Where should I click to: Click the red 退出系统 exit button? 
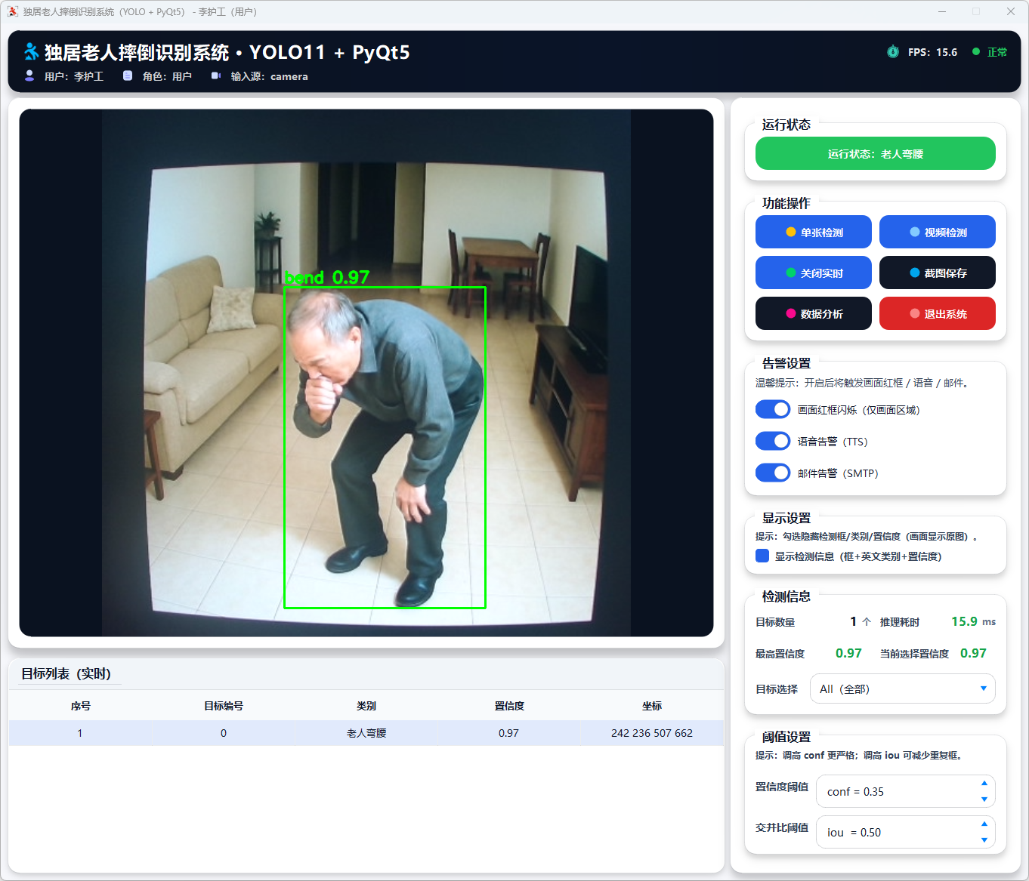937,313
